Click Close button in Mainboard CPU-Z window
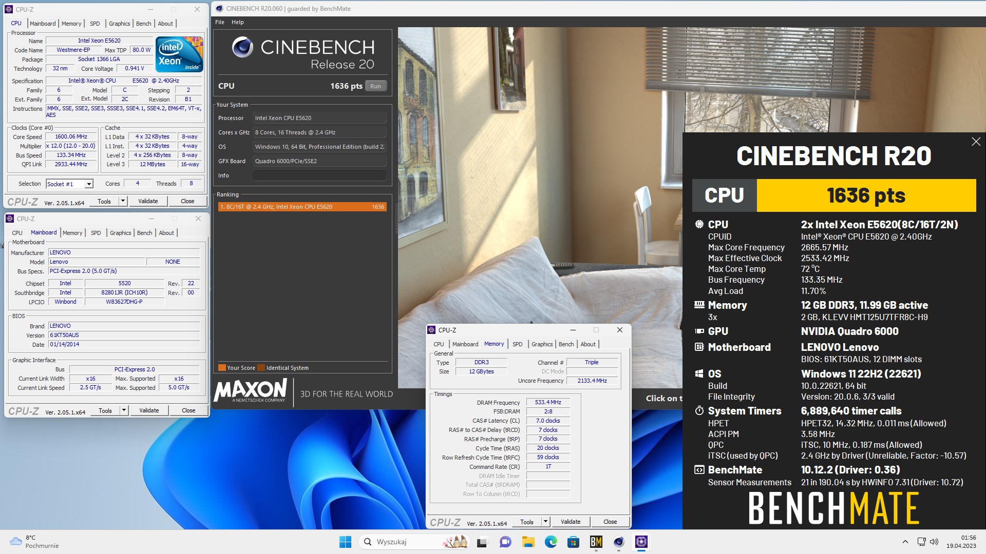 188,410
